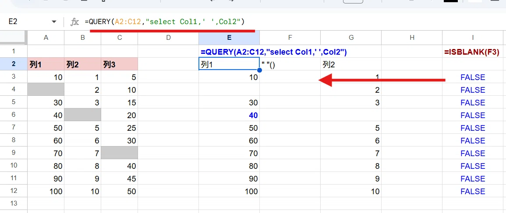Click pink header cell 列2 in column B

pyautogui.click(x=83, y=64)
